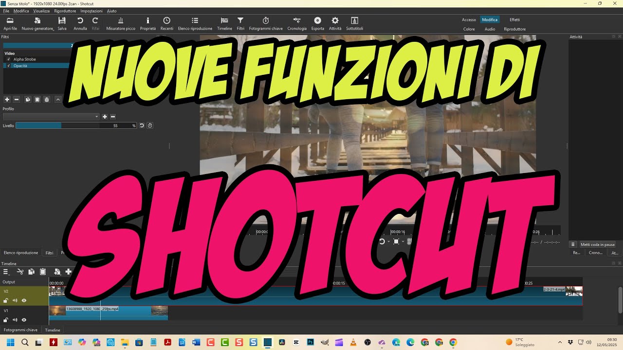Click the Timeline toolbar icon
Screen dimensions: 623x350
(x=224, y=24)
